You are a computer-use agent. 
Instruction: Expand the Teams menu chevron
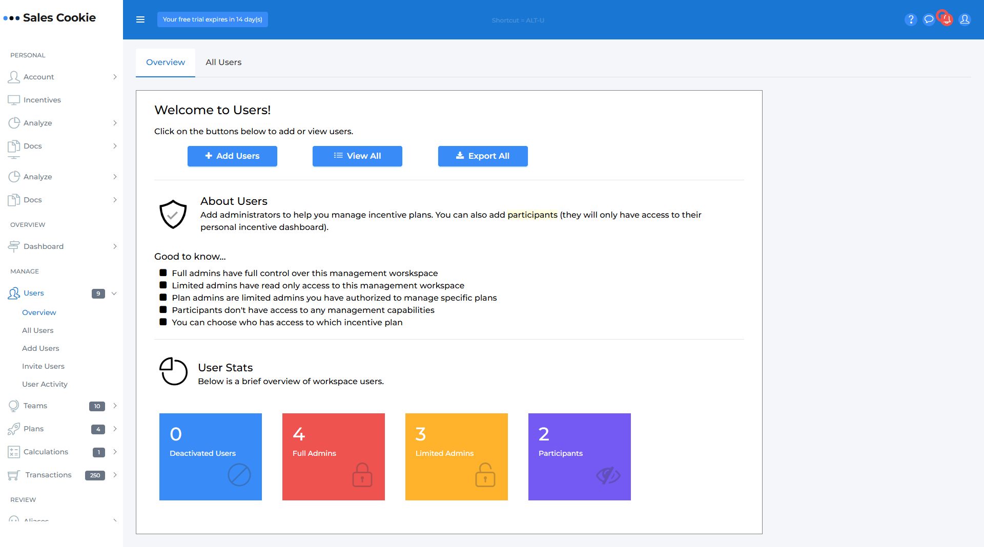(x=115, y=406)
